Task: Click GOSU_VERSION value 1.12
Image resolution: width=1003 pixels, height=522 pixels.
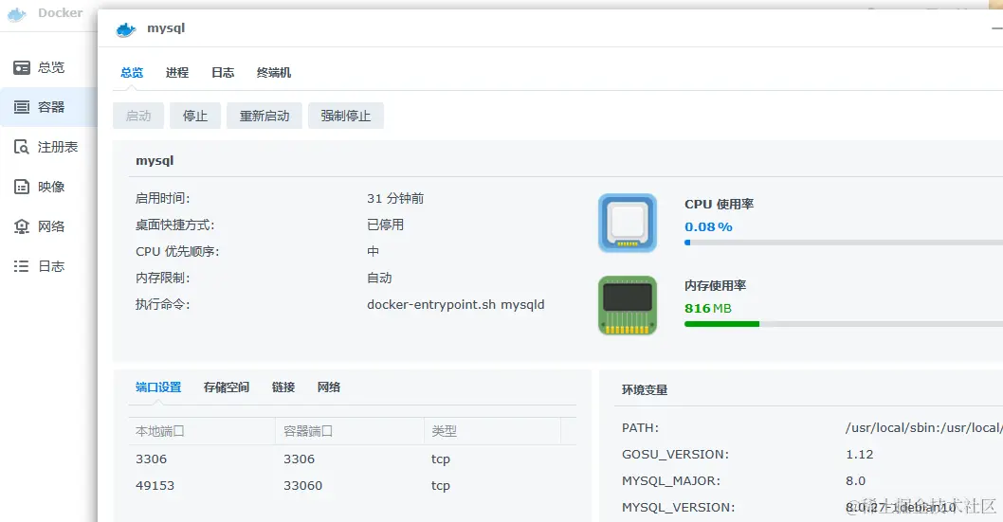Action: [x=859, y=455]
